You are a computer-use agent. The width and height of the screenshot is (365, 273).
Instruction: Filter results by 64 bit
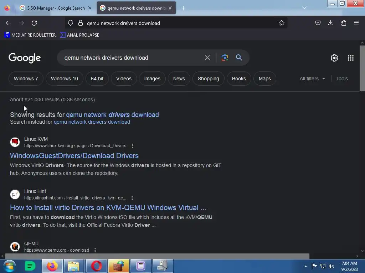(x=97, y=79)
